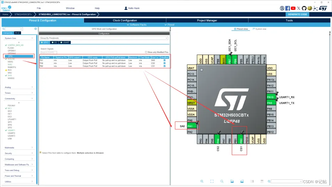Switch to the Clock Configuration tab
Image resolution: width=332 pixels, height=187 pixels.
125,20
